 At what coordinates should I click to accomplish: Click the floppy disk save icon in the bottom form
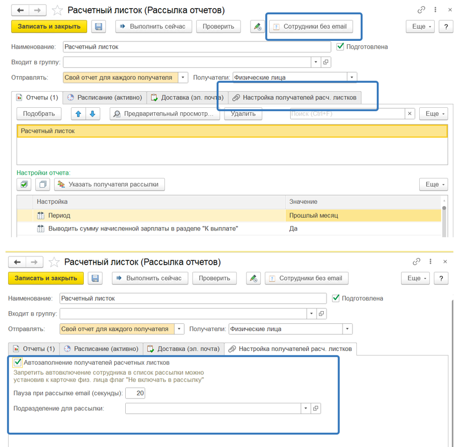point(95,278)
